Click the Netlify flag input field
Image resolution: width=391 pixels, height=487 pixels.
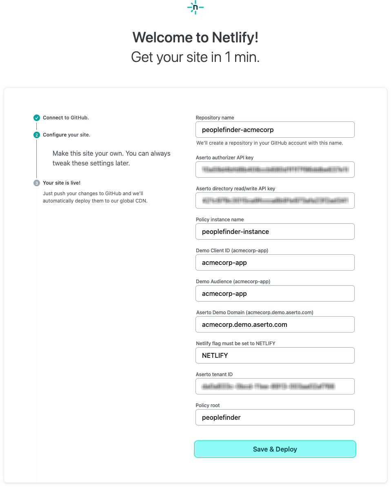pos(275,355)
